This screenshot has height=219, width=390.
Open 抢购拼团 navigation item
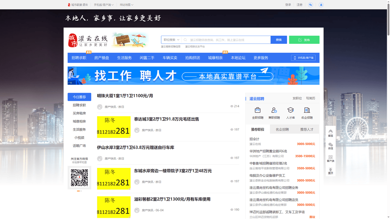pyautogui.click(x=193, y=58)
